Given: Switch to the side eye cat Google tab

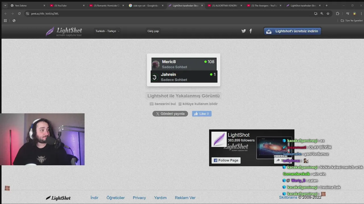Looking at the screenshot, I should coord(146,5).
